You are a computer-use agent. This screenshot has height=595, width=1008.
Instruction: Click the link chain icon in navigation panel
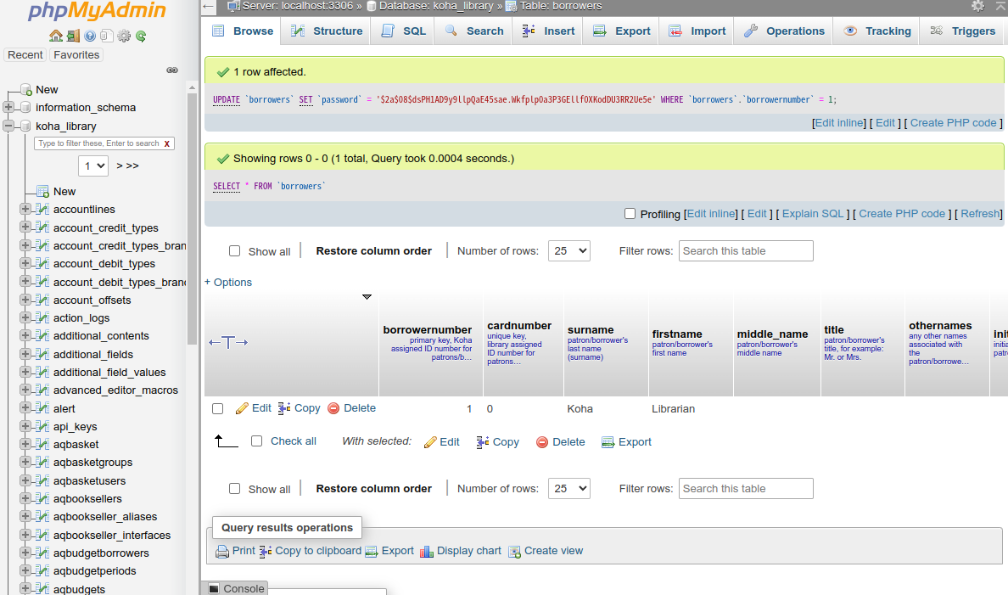tap(172, 70)
